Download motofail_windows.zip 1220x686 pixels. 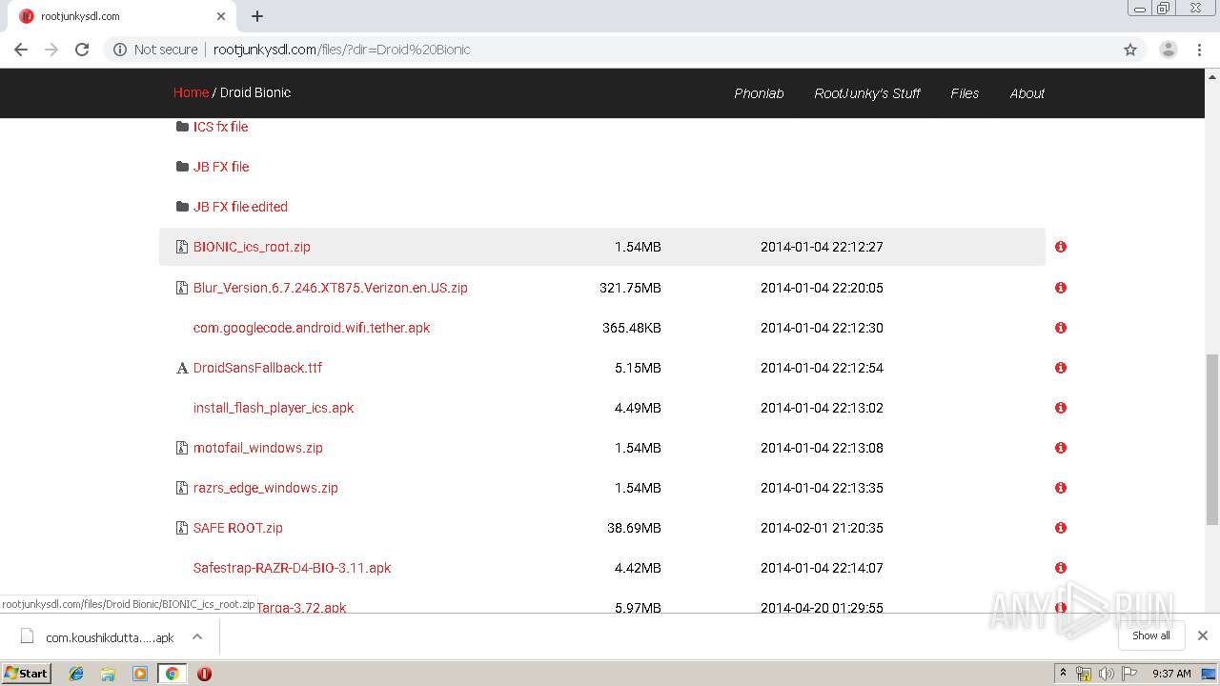click(257, 448)
